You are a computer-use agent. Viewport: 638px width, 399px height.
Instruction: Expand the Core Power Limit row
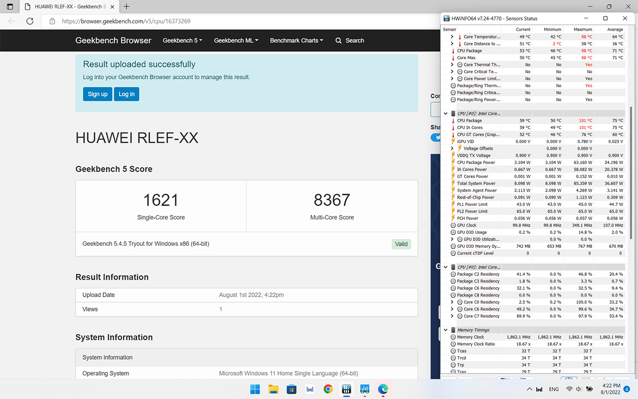pyautogui.click(x=452, y=79)
